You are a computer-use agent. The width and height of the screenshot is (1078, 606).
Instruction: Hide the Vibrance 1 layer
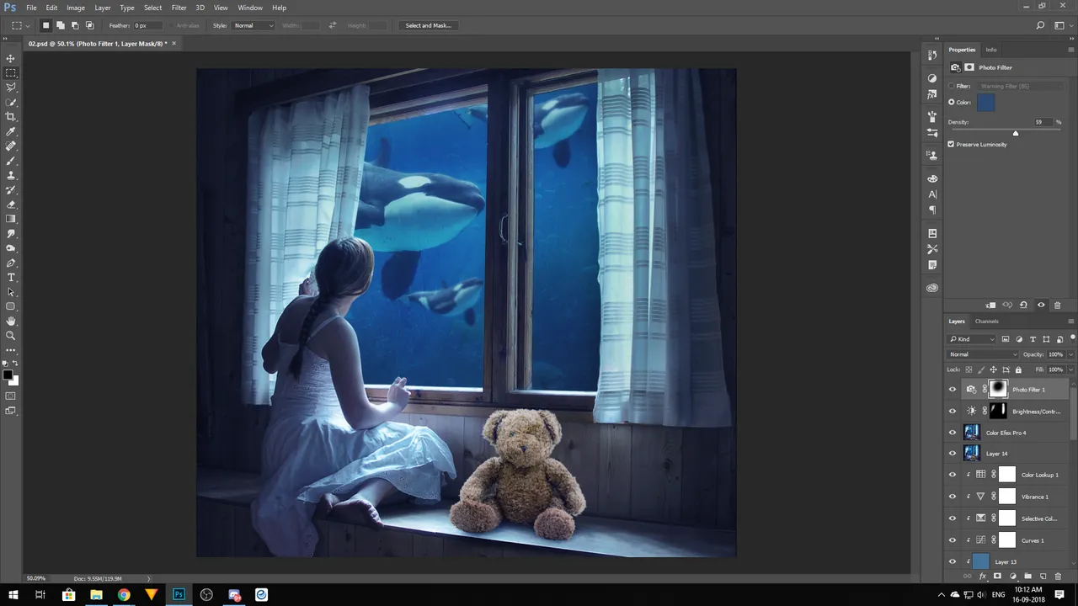953,497
